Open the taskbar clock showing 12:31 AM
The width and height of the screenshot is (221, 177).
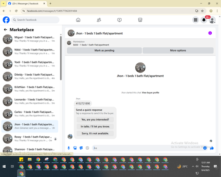[x=206, y=166]
